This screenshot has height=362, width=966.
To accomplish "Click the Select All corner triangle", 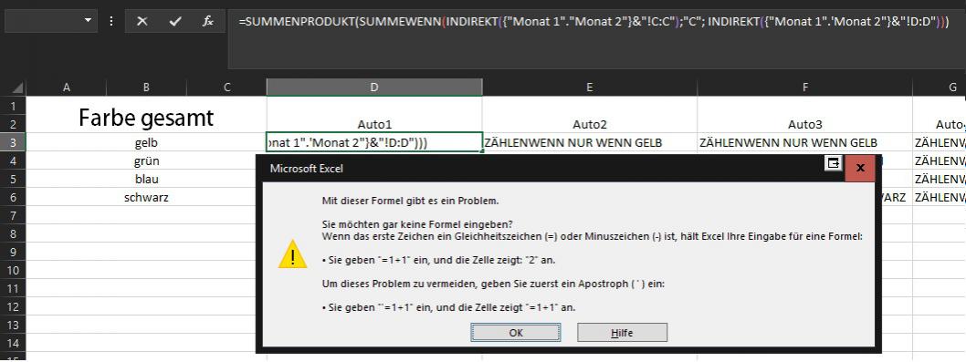I will pos(17,88).
